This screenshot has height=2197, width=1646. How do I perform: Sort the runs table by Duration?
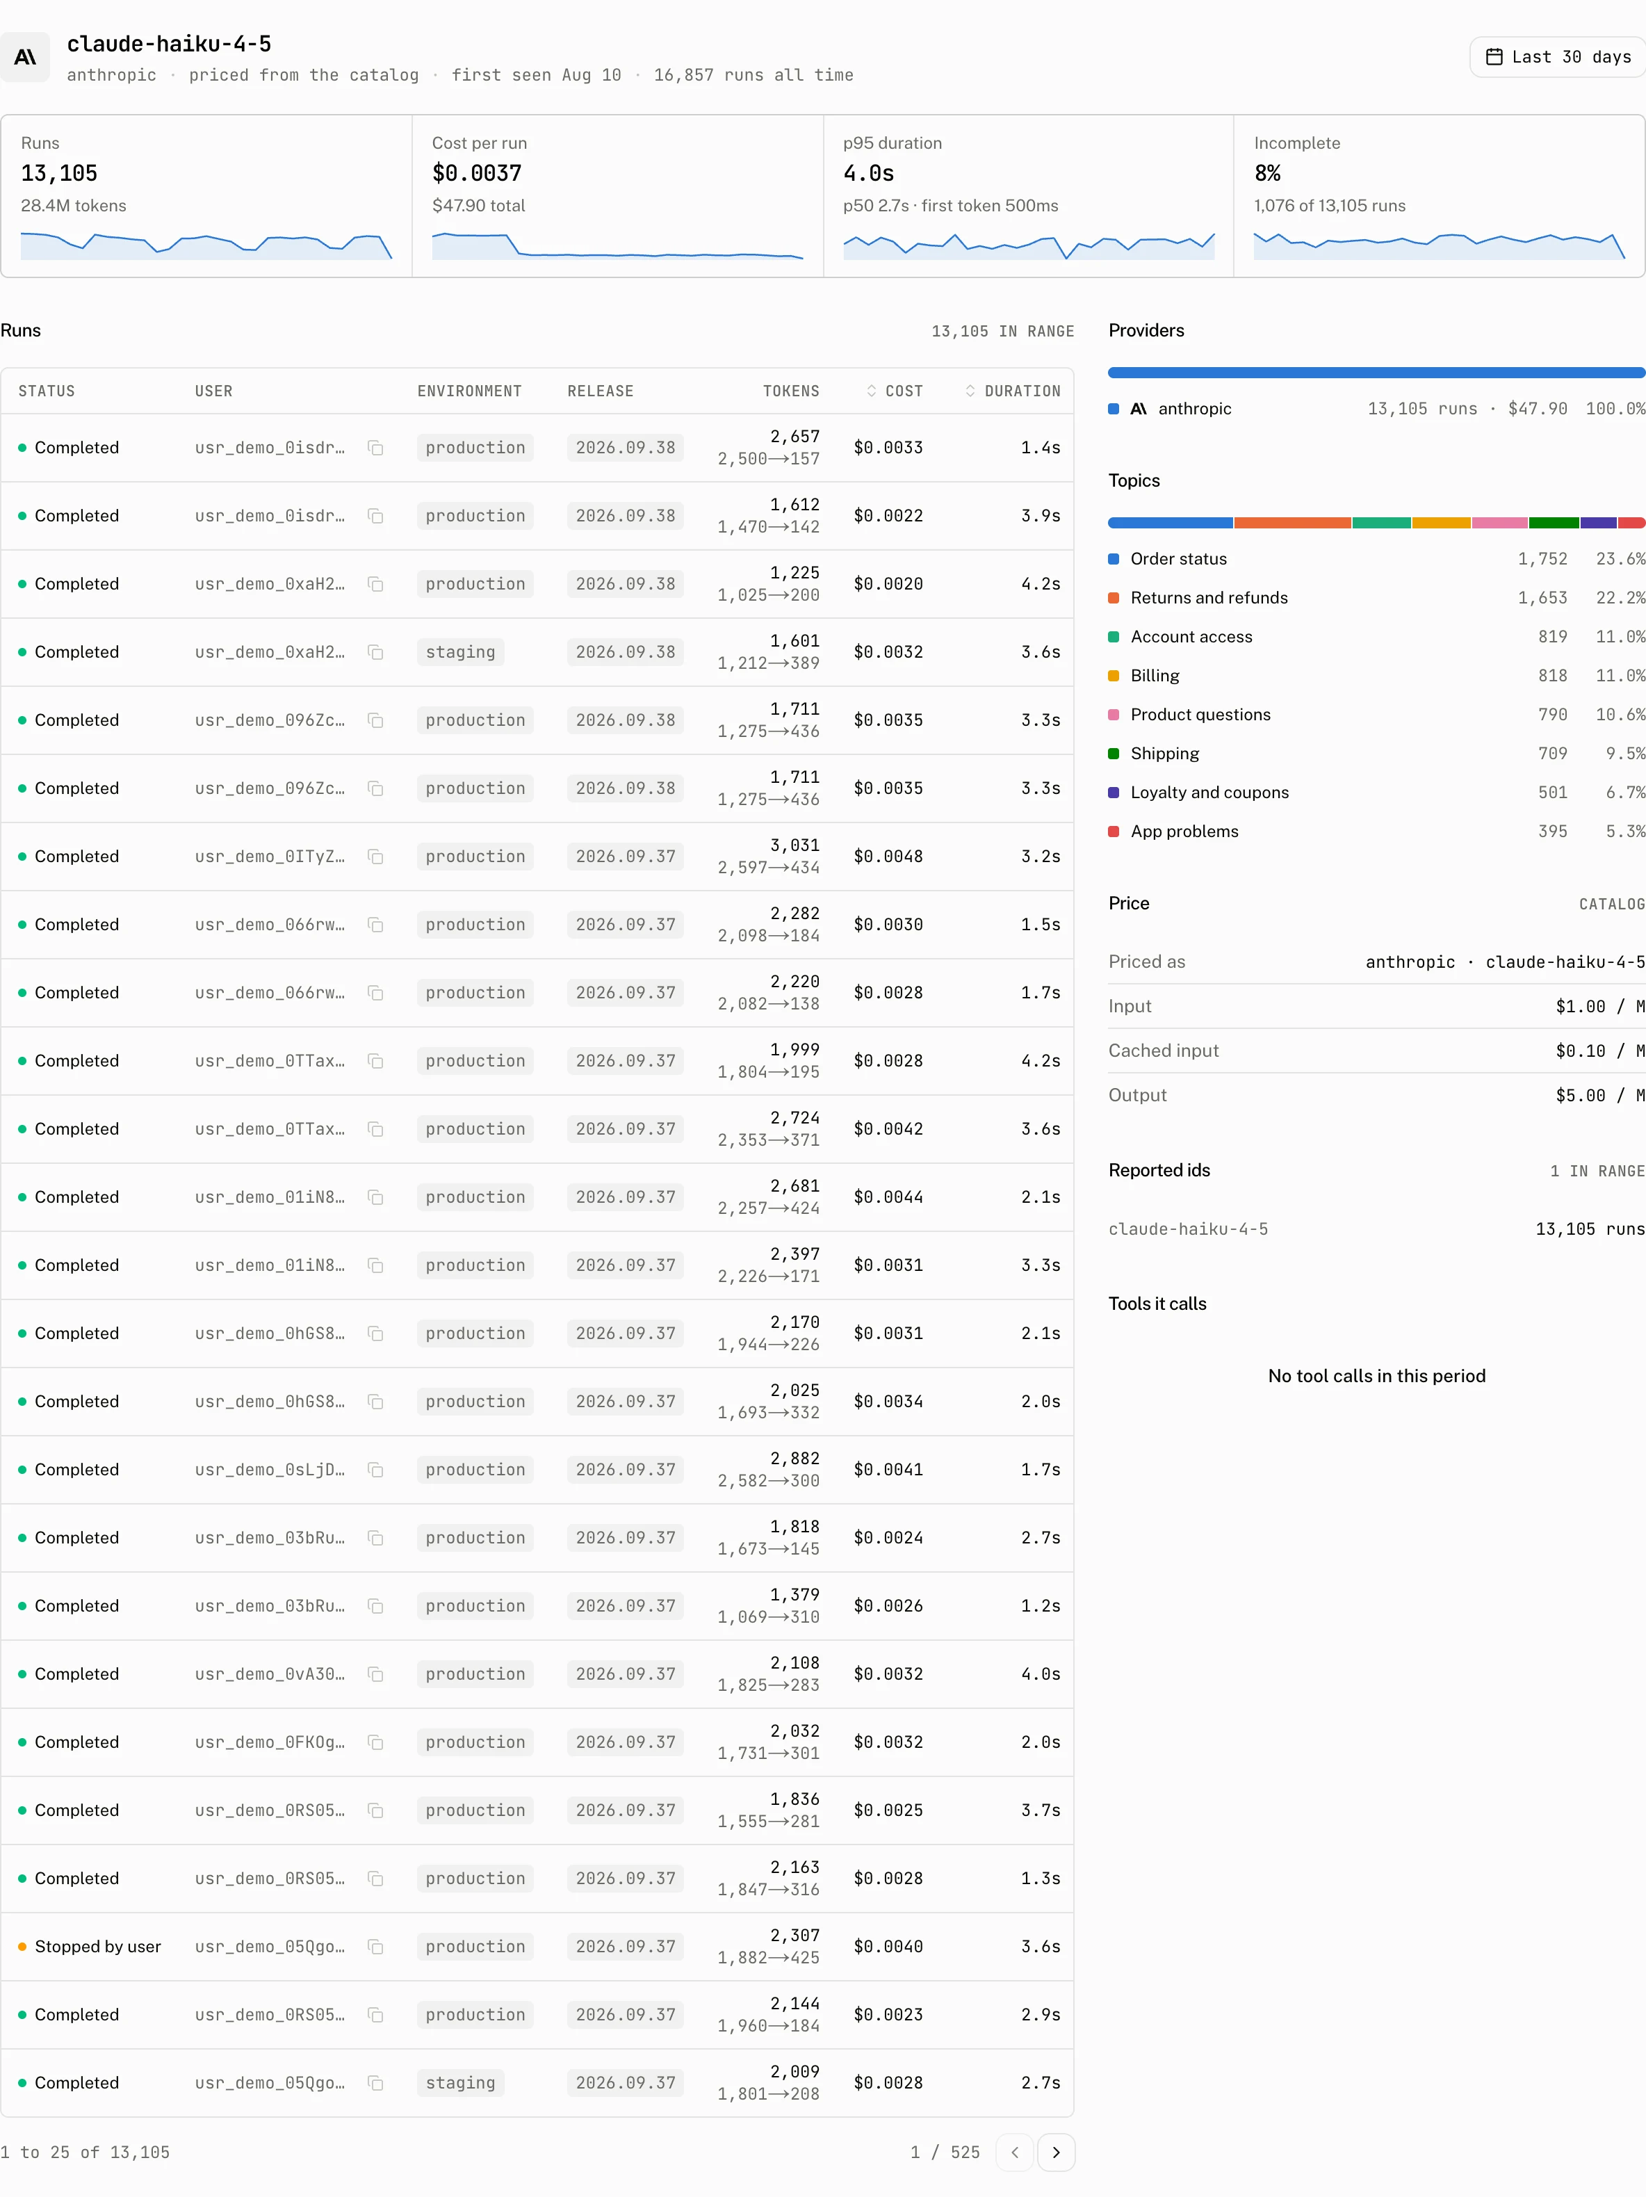click(x=1013, y=391)
